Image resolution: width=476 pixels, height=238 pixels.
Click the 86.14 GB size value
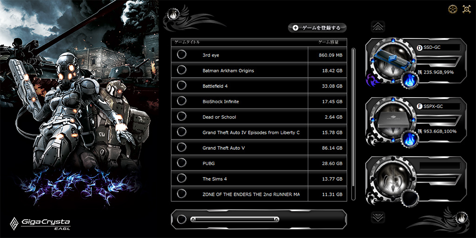332,148
